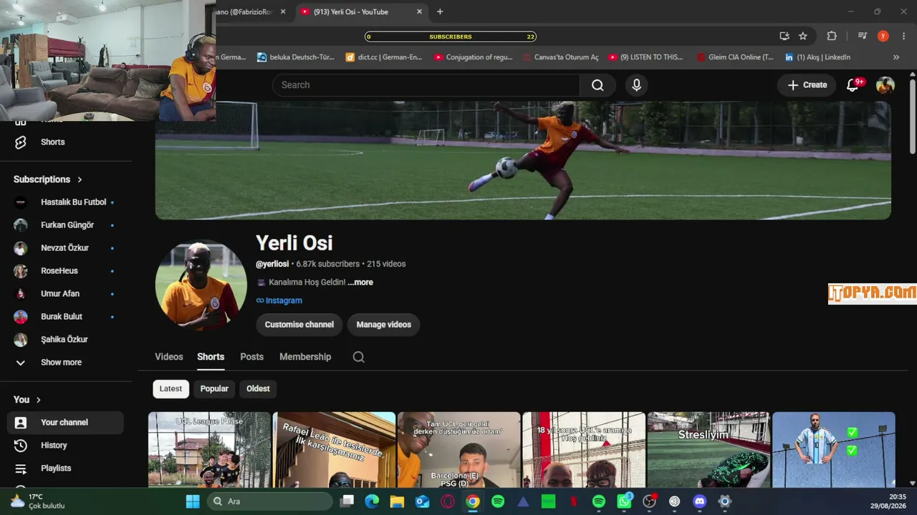Open Opera browser from the taskbar

[448, 501]
